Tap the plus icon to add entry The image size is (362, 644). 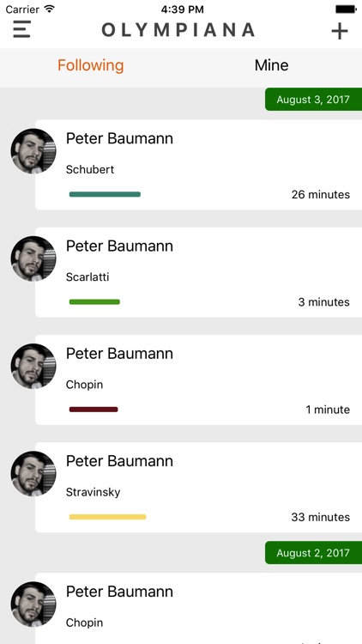click(340, 31)
